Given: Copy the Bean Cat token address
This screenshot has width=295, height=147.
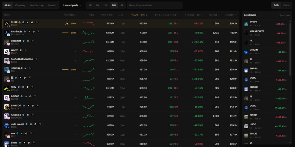Looking at the screenshot, I should click(33, 41).
